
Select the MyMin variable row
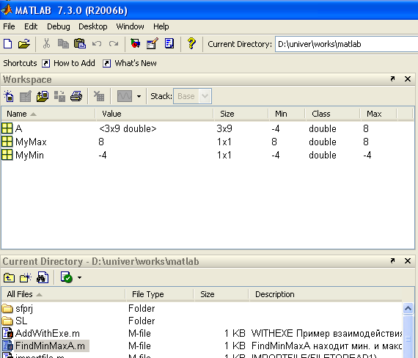[208, 155]
